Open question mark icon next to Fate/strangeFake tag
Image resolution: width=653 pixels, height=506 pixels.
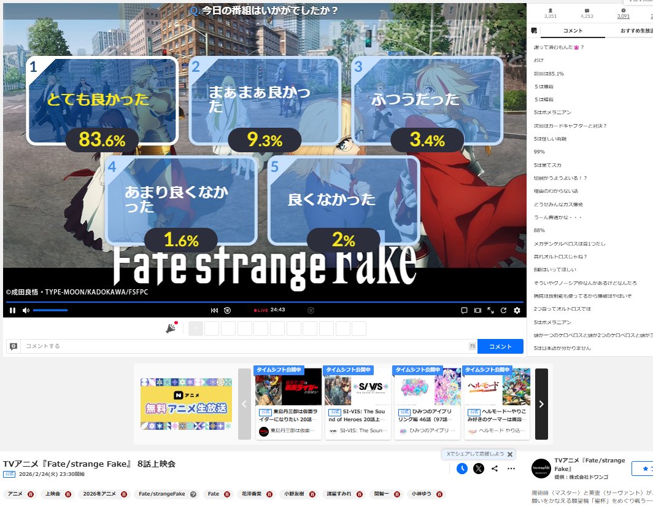coord(193,494)
